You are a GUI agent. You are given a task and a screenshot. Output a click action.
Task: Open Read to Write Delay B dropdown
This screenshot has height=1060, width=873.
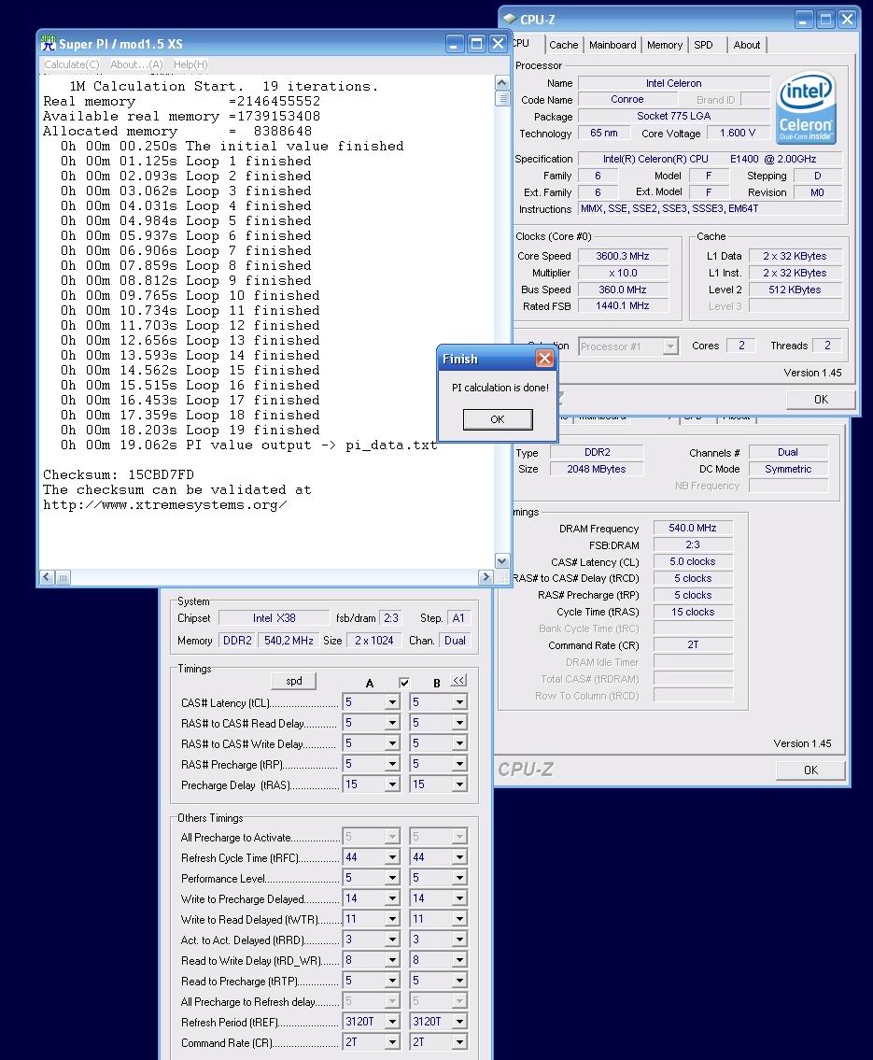459,960
